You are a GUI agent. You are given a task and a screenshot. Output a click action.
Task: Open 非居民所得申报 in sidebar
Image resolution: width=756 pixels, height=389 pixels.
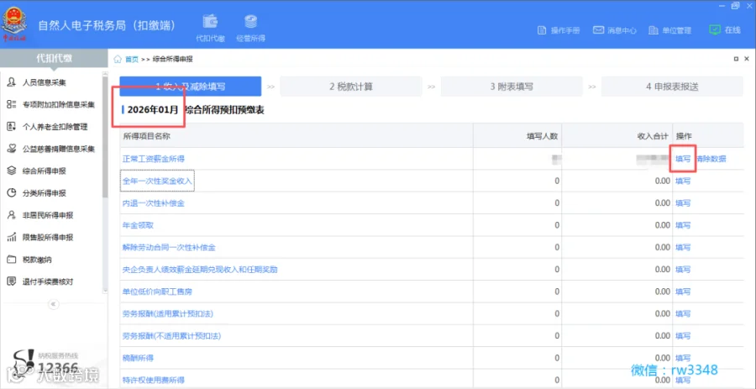point(48,215)
